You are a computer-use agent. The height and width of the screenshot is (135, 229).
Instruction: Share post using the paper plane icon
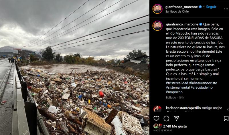[176, 118]
